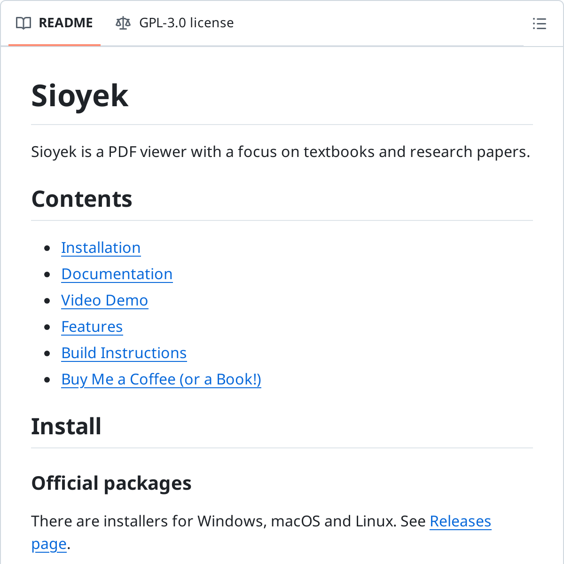
Task: Open the Build Instructions link
Action: pos(124,353)
